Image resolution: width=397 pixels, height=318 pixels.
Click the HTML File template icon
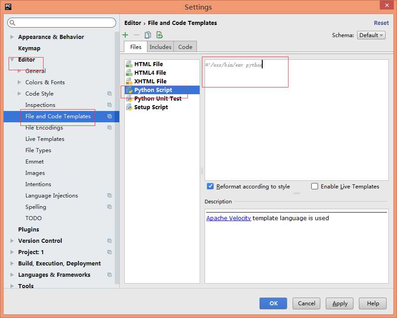(129, 64)
